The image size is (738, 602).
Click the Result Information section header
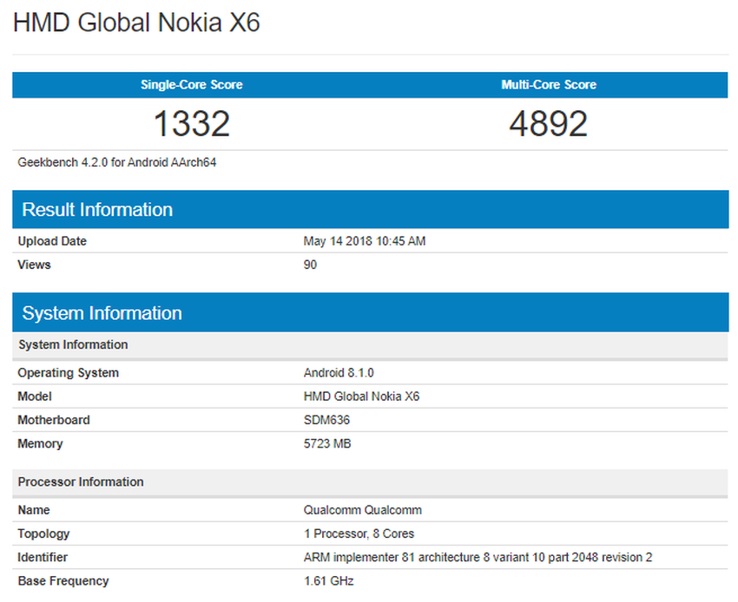coord(96,209)
